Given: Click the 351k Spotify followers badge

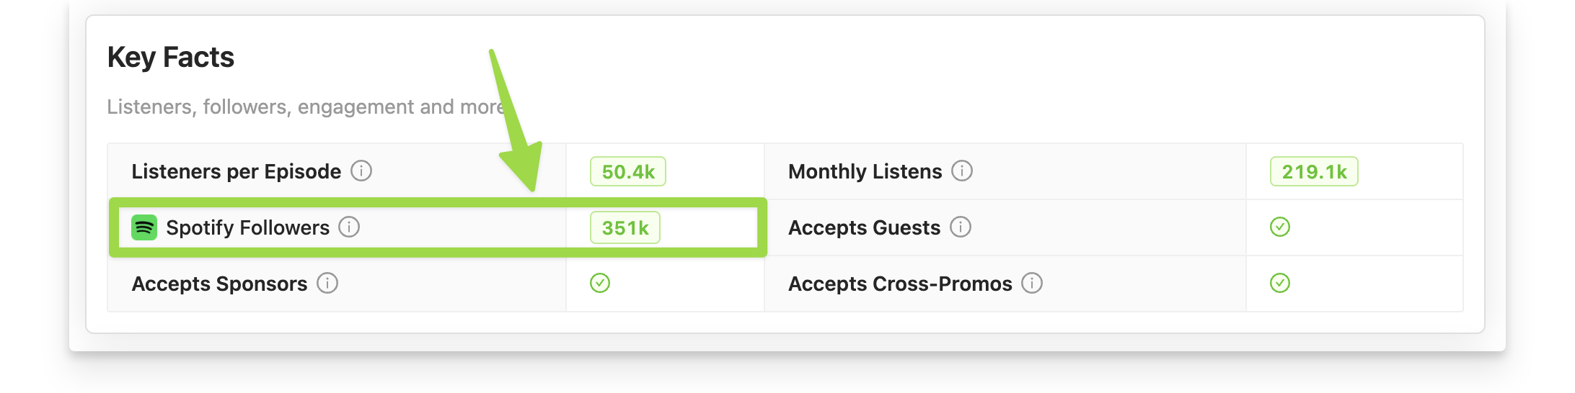Looking at the screenshot, I should [625, 228].
